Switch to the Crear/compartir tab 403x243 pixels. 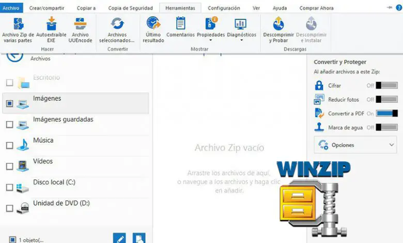tap(47, 8)
